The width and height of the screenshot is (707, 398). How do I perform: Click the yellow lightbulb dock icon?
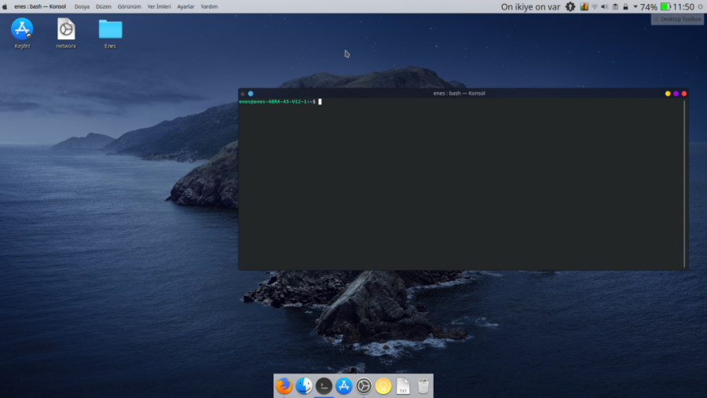[x=383, y=385]
